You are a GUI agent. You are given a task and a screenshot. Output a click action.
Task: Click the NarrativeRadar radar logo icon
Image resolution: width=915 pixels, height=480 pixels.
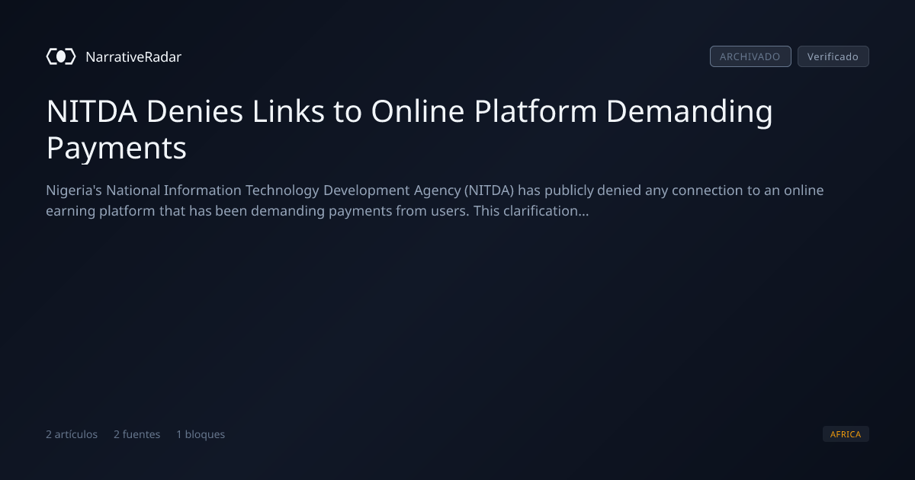[61, 56]
